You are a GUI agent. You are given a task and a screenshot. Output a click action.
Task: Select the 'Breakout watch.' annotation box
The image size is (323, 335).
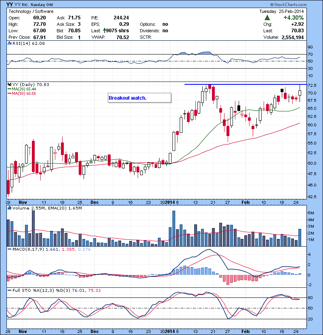pos(139,98)
